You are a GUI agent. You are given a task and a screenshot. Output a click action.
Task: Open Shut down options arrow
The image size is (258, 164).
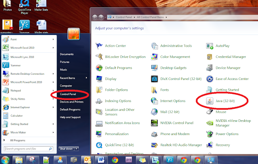pyautogui.click(x=77, y=149)
